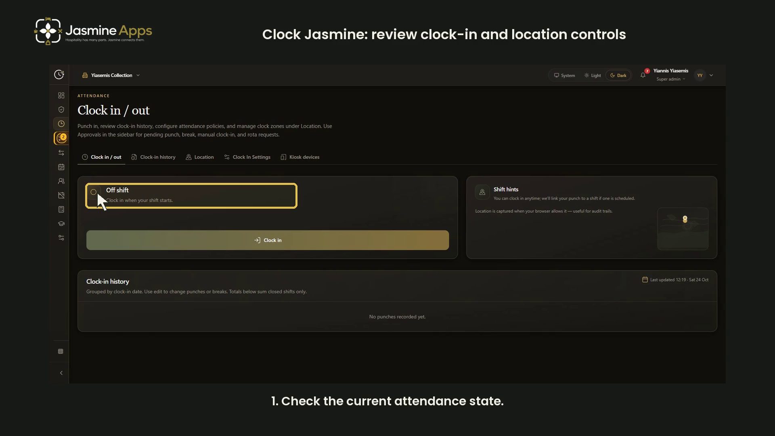Open the shield check icon in sidebar
Image resolution: width=775 pixels, height=436 pixels.
tap(61, 109)
